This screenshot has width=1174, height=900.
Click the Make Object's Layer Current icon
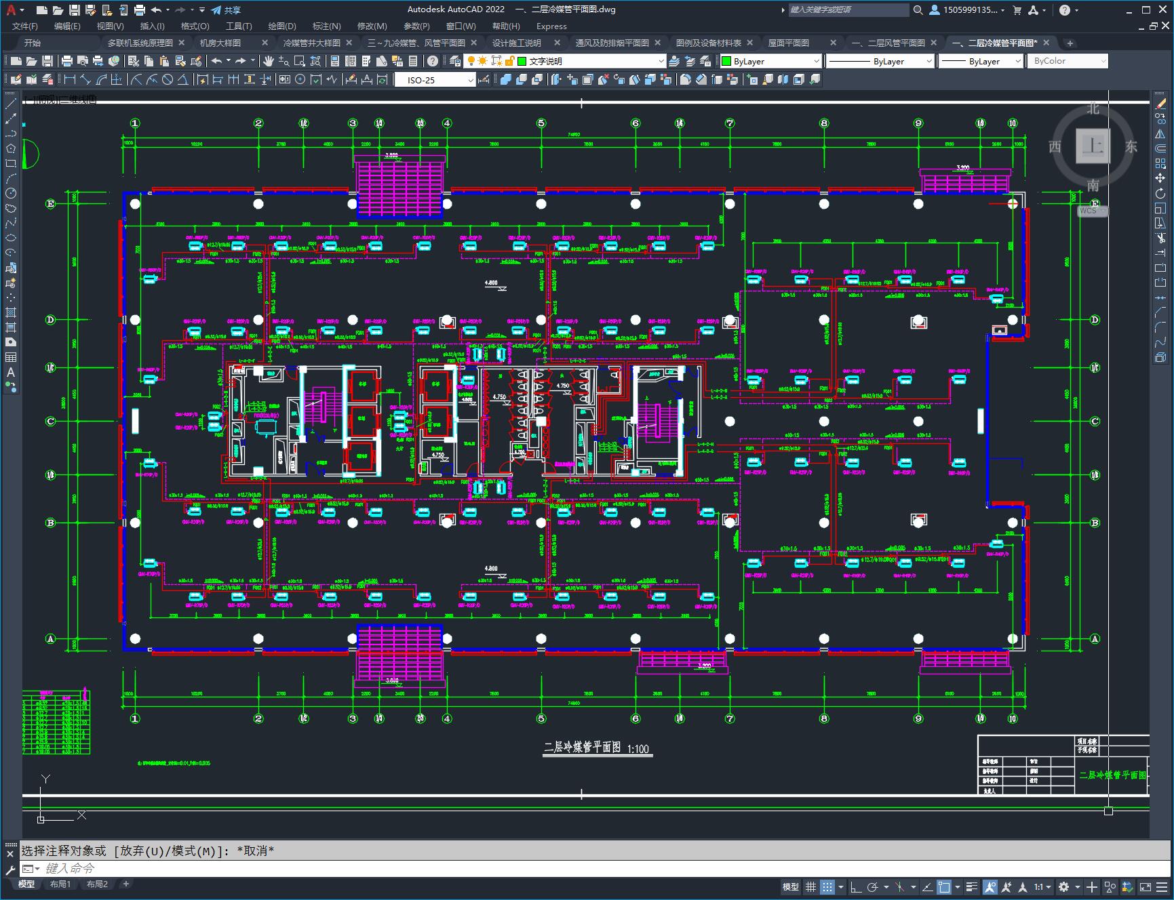point(674,61)
